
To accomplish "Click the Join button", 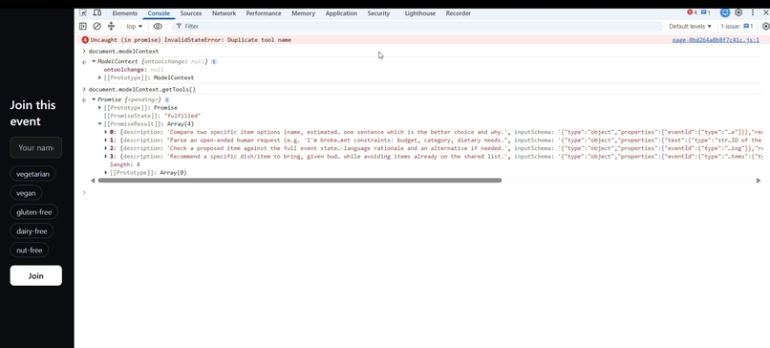I will 36,275.
